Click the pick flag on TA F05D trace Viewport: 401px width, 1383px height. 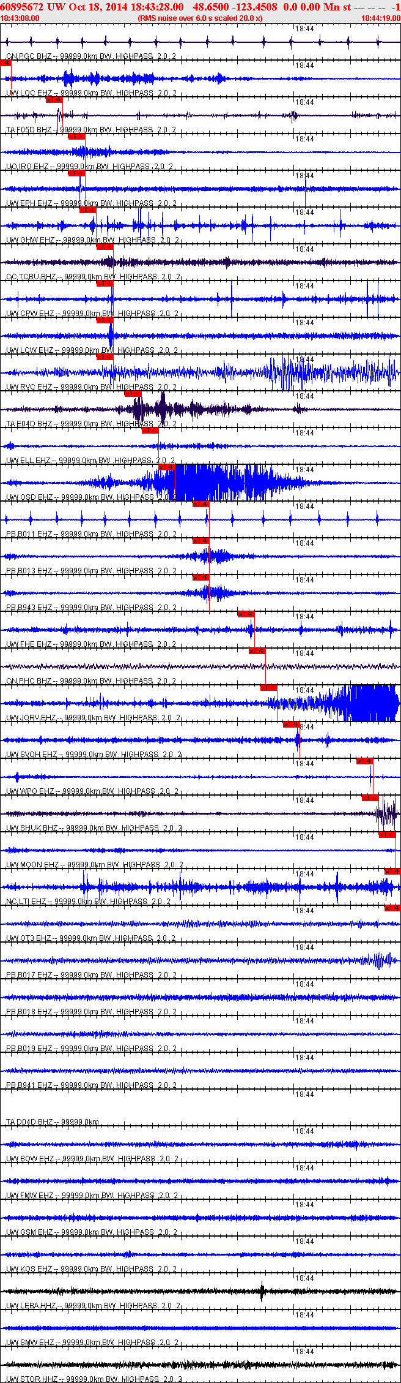[x=54, y=100]
